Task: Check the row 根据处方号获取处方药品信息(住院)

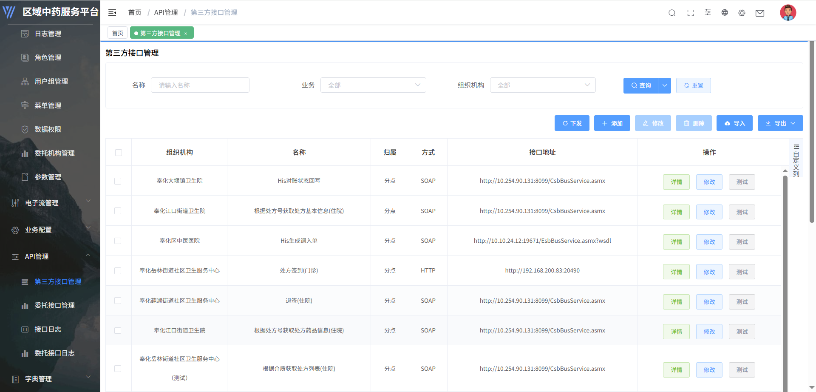Action: 118,330
